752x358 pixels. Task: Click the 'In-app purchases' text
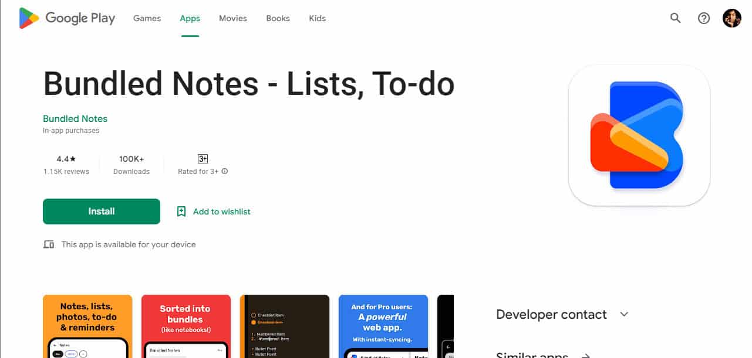click(x=71, y=131)
